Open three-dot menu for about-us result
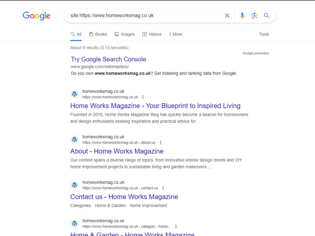 coord(161,143)
